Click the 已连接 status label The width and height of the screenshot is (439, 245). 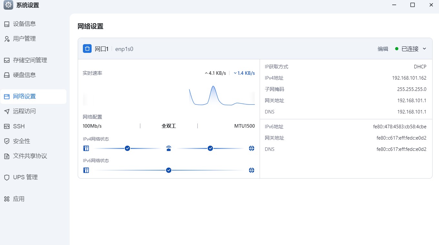410,49
